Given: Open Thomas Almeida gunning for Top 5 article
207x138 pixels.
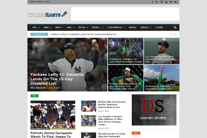Looking at the screenshot, I should click(x=125, y=86).
